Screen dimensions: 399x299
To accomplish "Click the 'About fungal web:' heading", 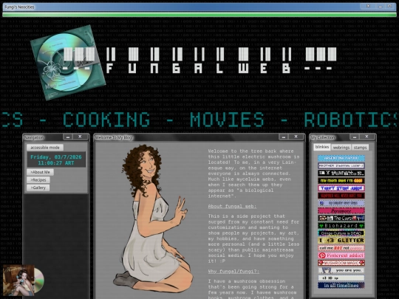I will point(232,206).
